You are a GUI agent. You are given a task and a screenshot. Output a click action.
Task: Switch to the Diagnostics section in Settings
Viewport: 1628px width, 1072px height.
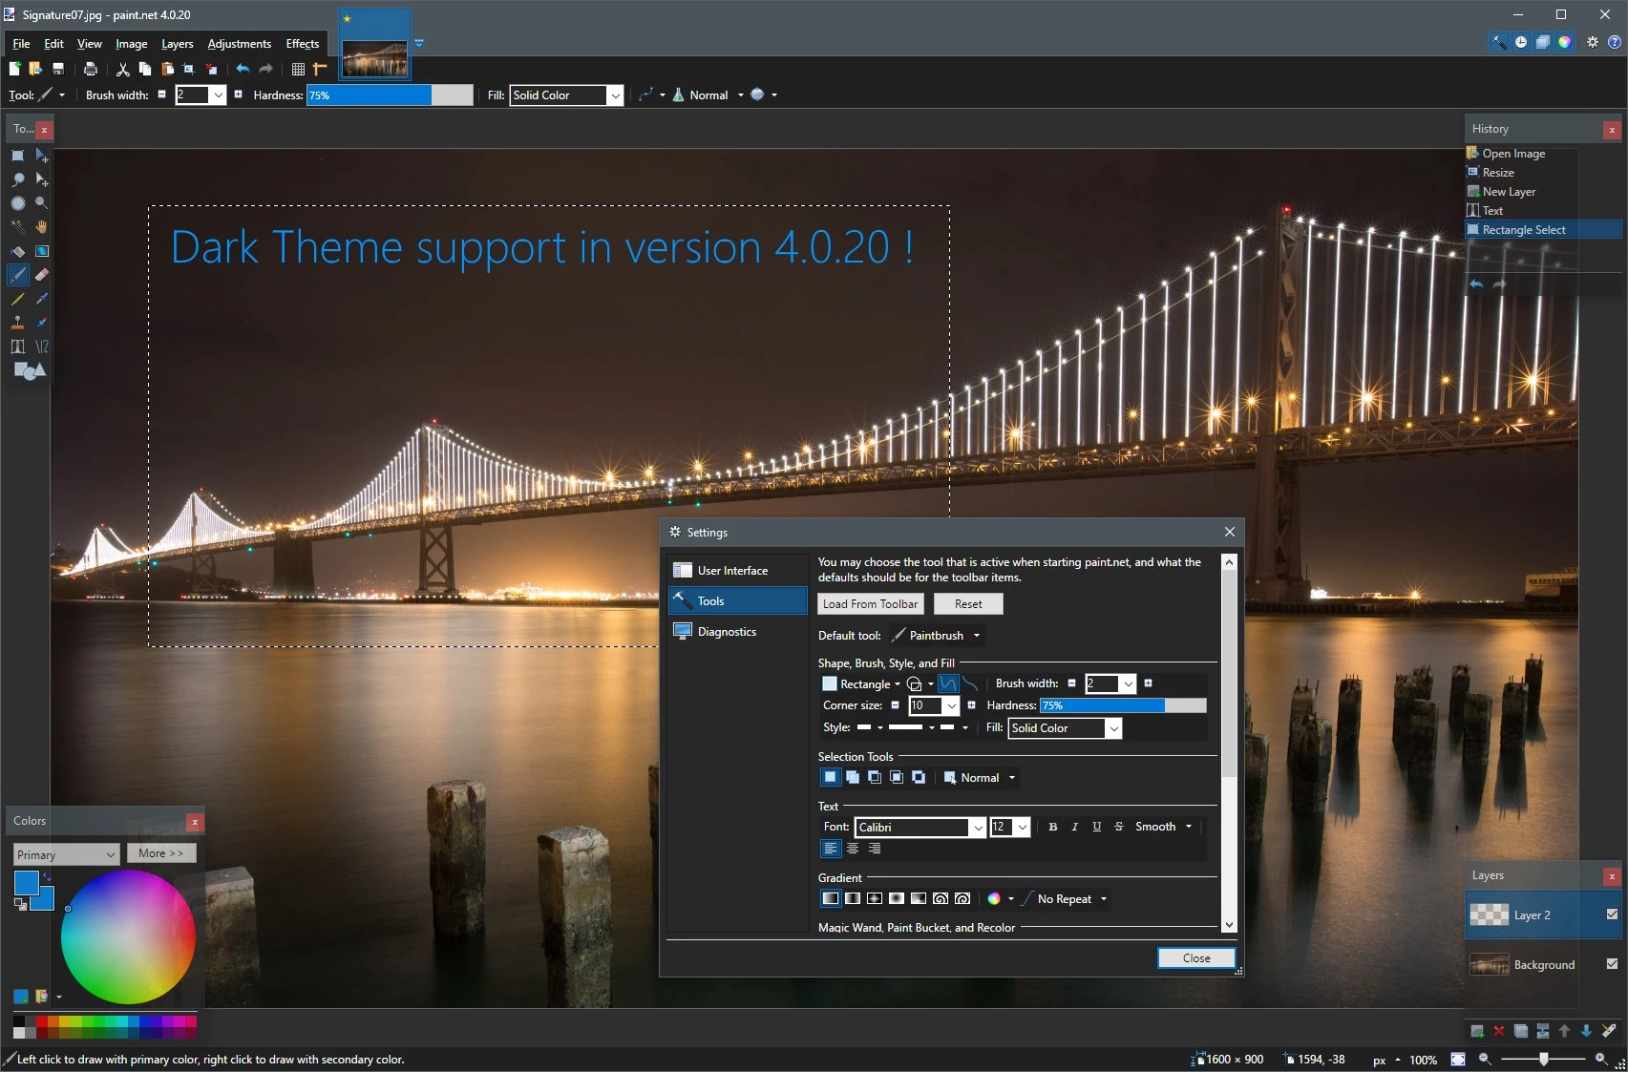(727, 631)
